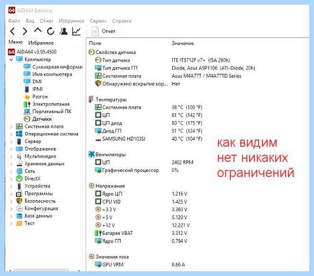Select the Батарея VBAT voltage row
The width and height of the screenshot is (314, 276).
pyautogui.click(x=141, y=233)
